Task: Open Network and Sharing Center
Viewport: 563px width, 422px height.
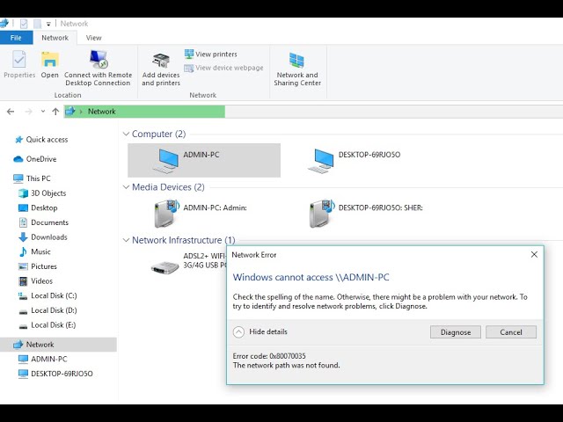Action: click(x=297, y=69)
